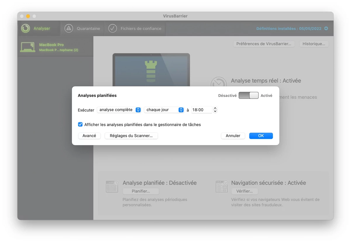Viewport: 351px width, 243px height.
Task: Confirm the schedule with OK
Action: click(261, 136)
